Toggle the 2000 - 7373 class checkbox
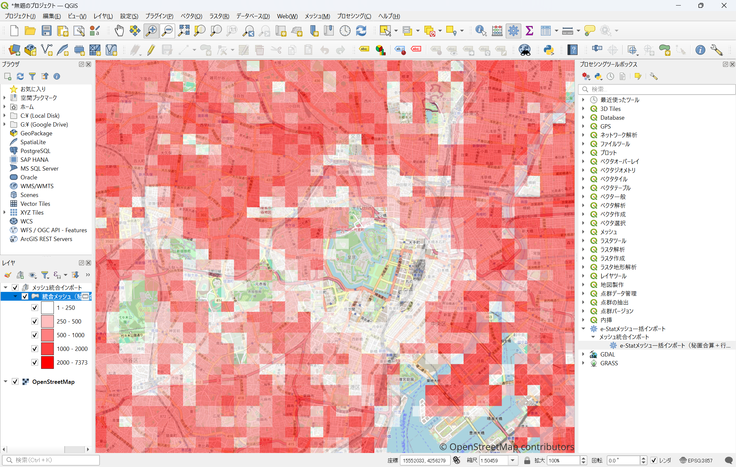Image resolution: width=736 pixels, height=467 pixels. [x=35, y=362]
